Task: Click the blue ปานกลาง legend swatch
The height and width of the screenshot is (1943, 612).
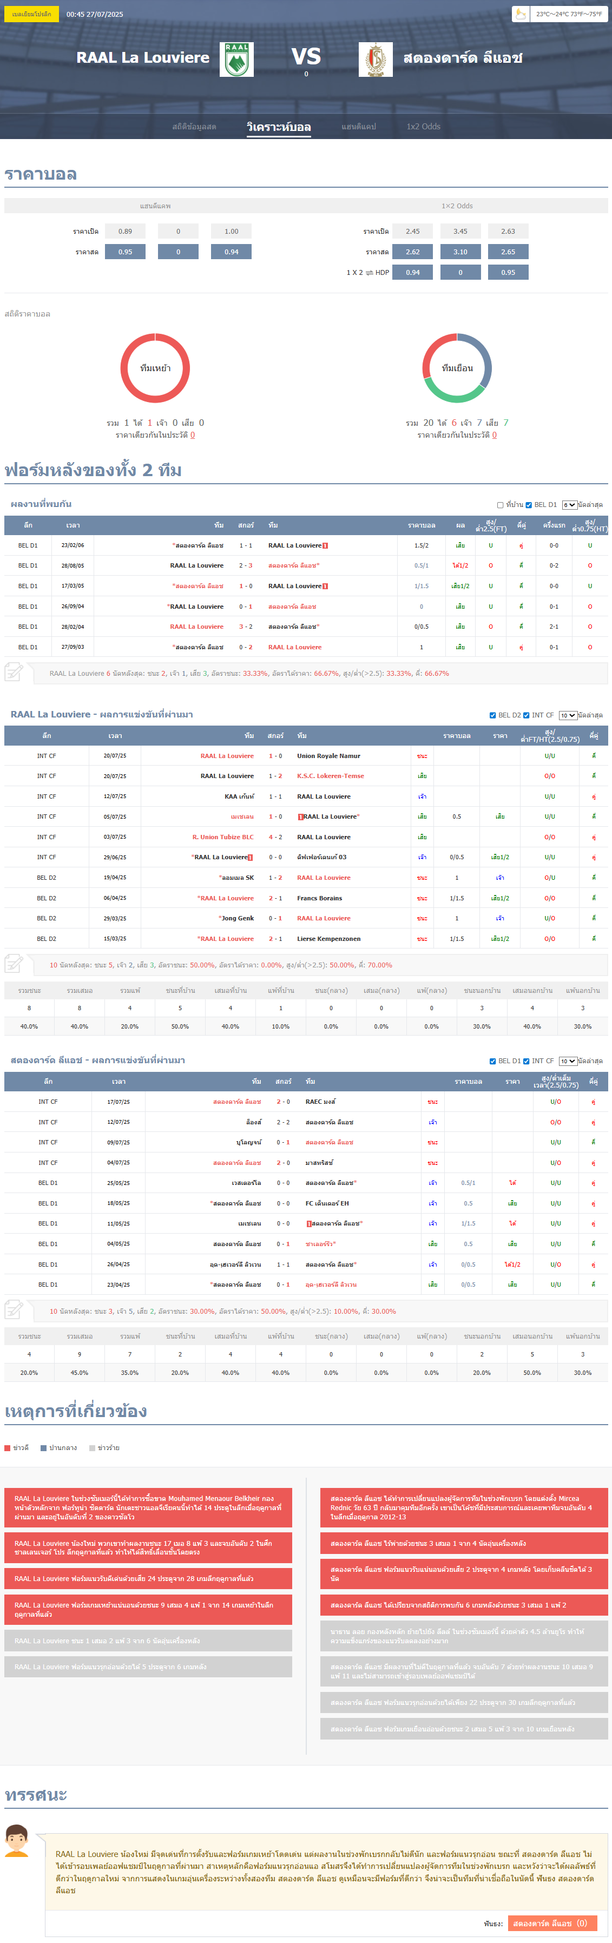Action: [44, 1447]
